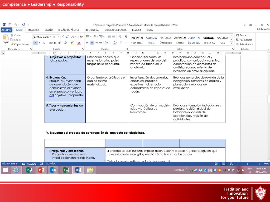Toggle italic (K) formatting
270x202 pixels.
40,43
